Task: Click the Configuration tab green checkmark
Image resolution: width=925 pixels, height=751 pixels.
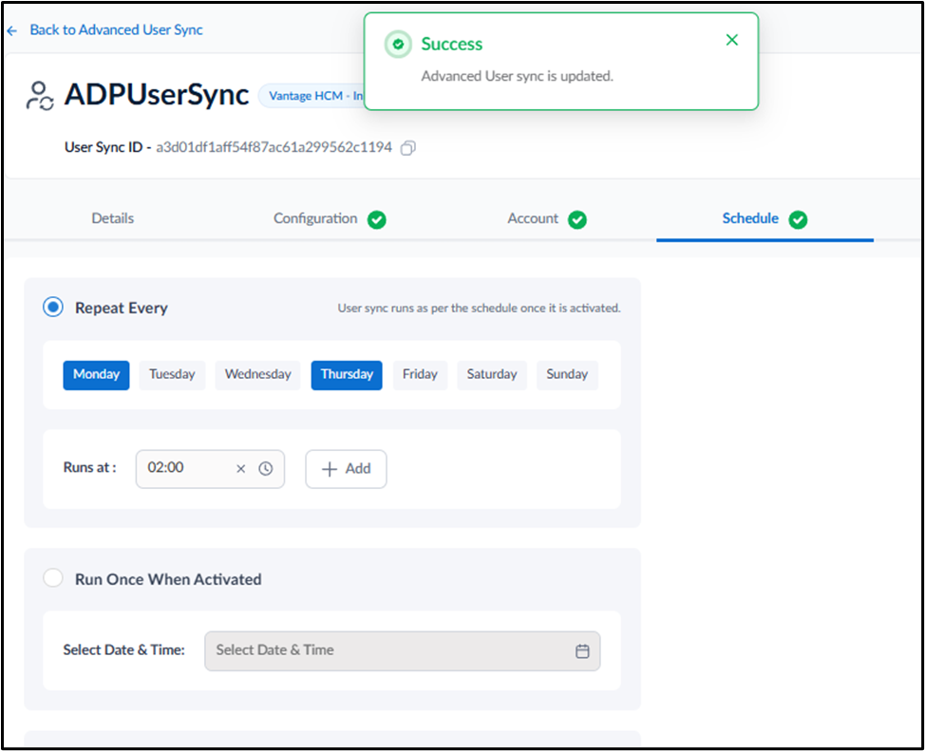Action: pos(377,219)
